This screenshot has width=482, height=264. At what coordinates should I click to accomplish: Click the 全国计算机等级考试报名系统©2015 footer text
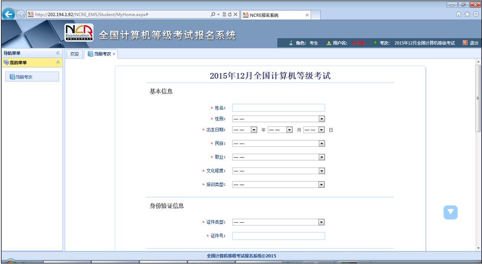241,256
